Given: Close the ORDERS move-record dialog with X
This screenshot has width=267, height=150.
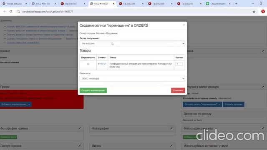Looking at the screenshot, I should pos(184,25).
